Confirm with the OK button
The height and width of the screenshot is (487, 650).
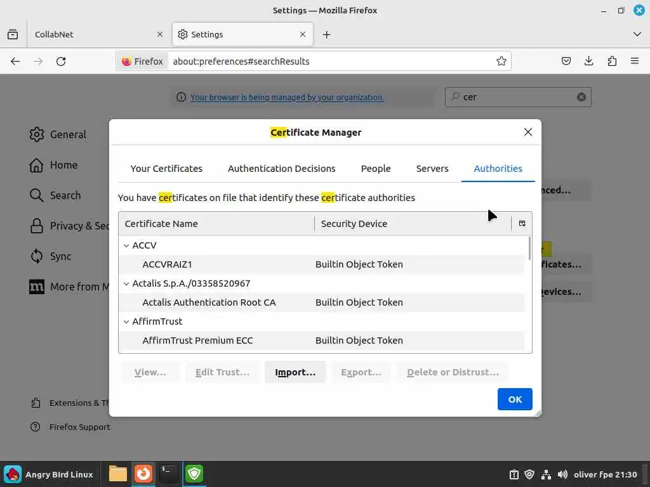pyautogui.click(x=515, y=399)
